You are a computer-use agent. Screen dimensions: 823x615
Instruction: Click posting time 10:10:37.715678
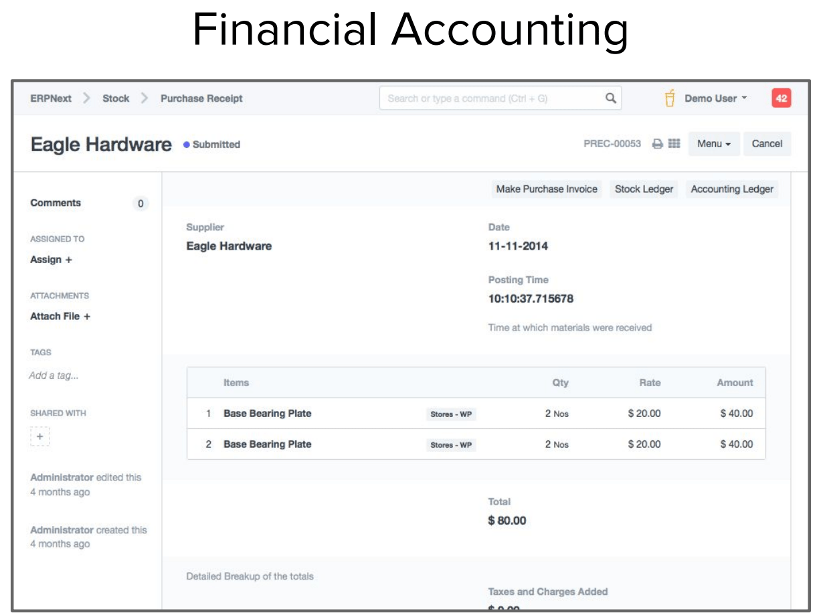coord(531,299)
